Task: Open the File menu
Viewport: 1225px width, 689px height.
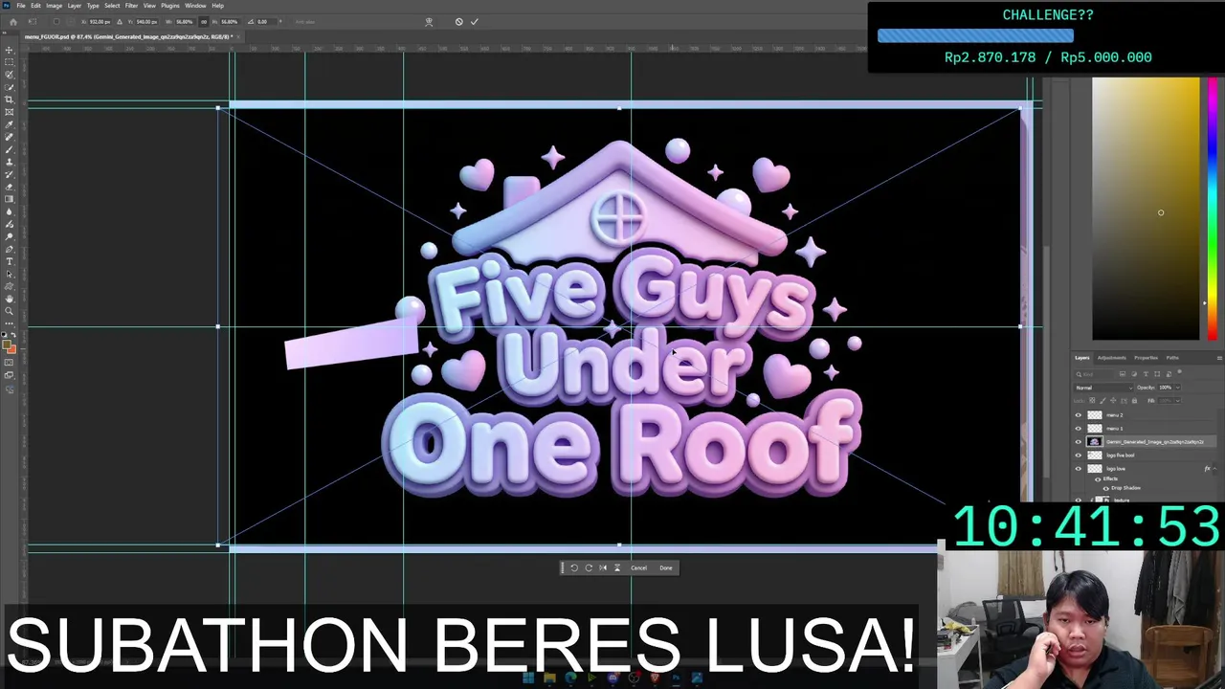Action: [x=21, y=6]
